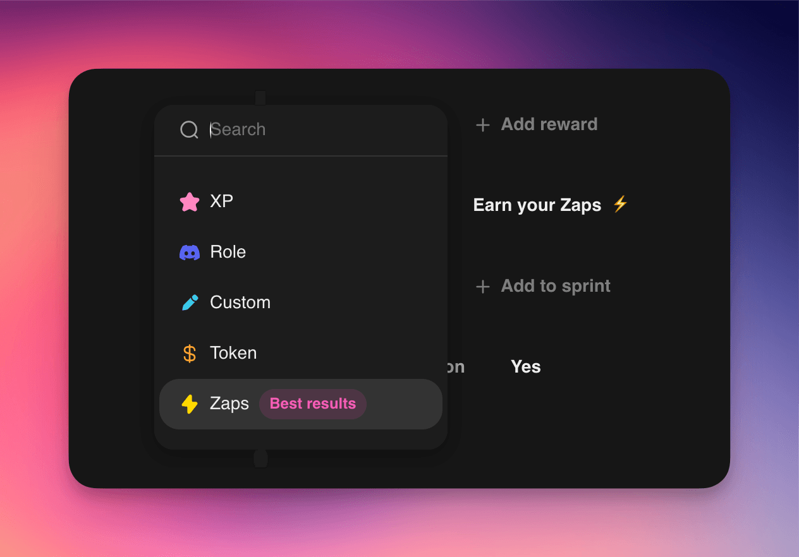Click the pink star XP icon
The image size is (799, 557).
click(x=190, y=202)
